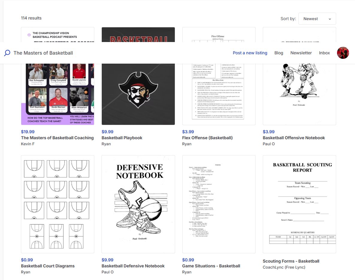The height and width of the screenshot is (280, 355).
Task: Click seller Paul O under Offensive Notebook
Action: tap(269, 144)
